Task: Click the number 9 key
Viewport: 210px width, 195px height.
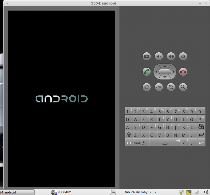Action: point(193,111)
